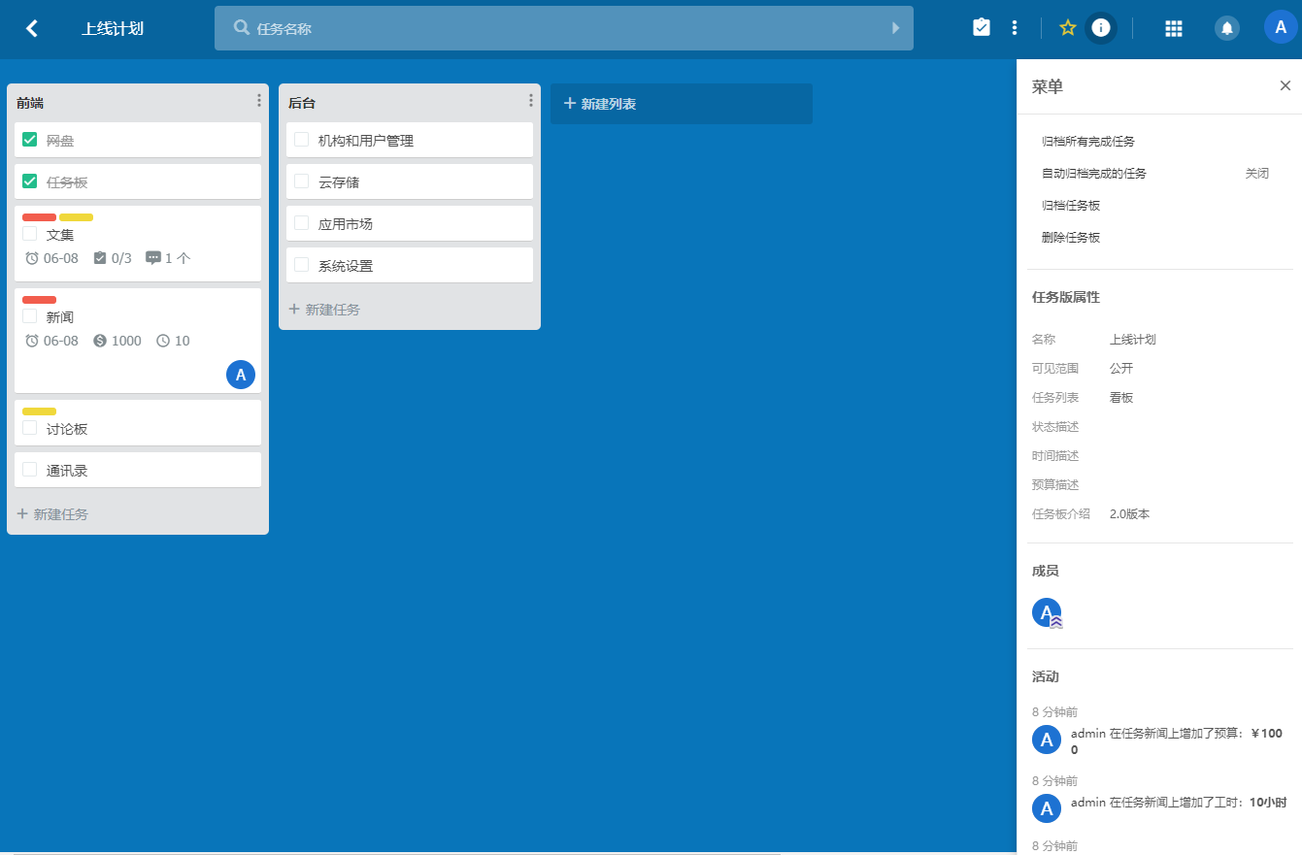This screenshot has height=855, width=1302.
Task: Open the apps grid launcher
Action: tap(1173, 28)
